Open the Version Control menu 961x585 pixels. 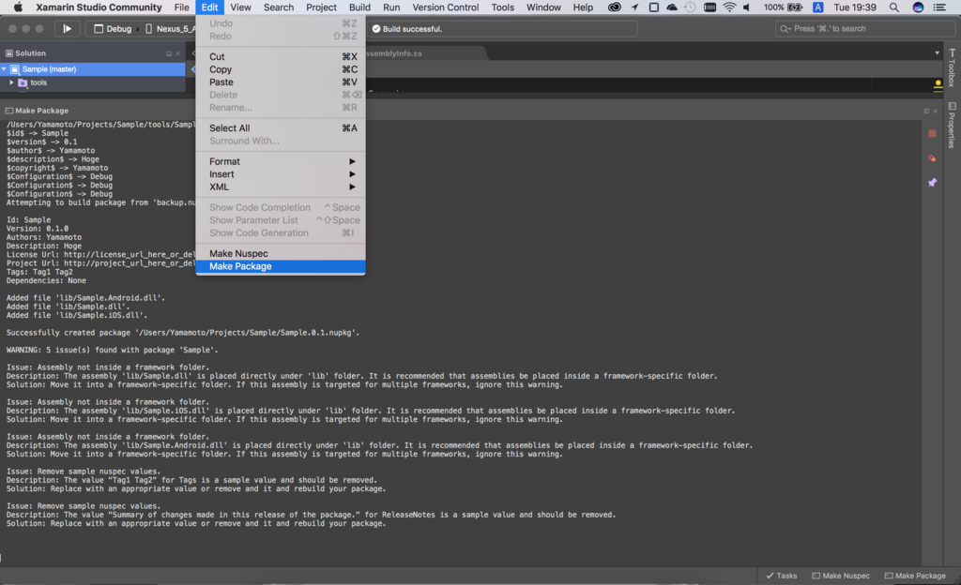446,7
